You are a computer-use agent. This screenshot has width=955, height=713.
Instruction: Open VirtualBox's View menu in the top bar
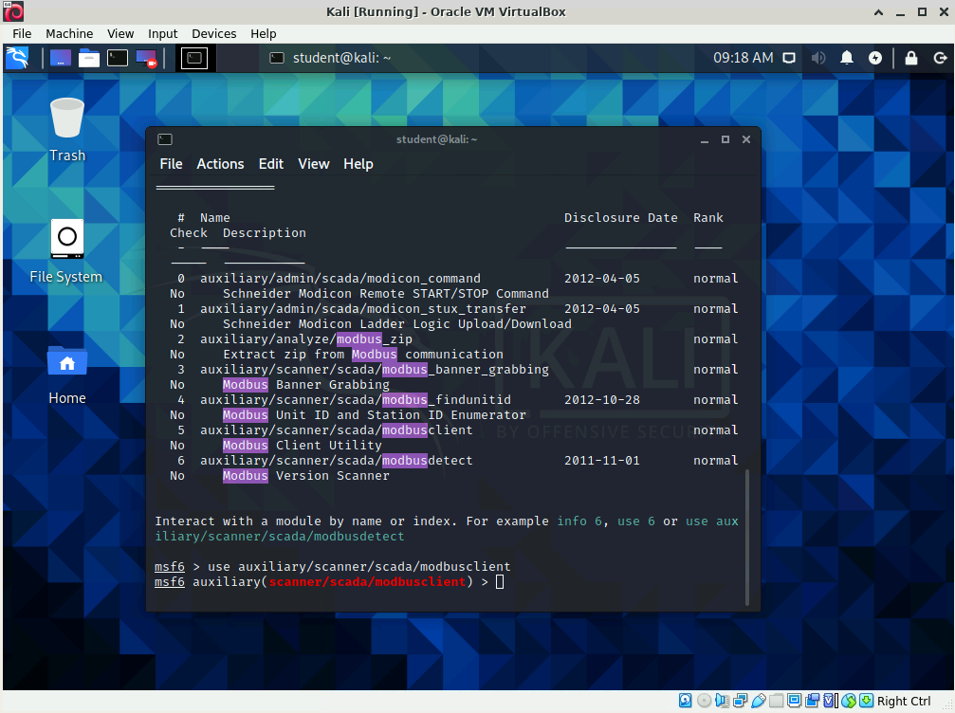pyautogui.click(x=120, y=33)
